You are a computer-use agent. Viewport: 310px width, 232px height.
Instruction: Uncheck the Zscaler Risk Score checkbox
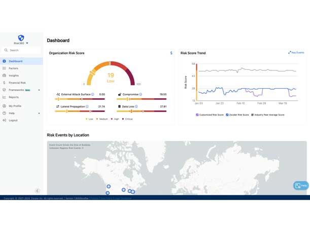(x=227, y=115)
